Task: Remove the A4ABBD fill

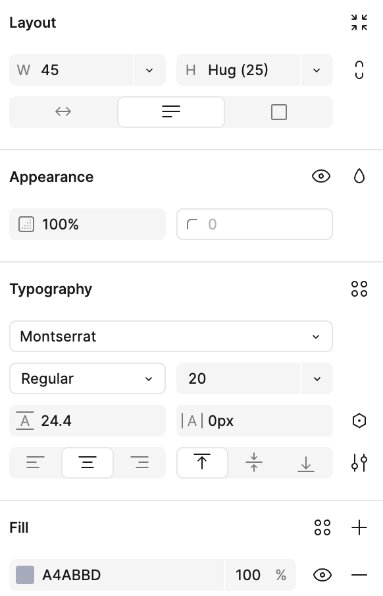Action: point(359,575)
